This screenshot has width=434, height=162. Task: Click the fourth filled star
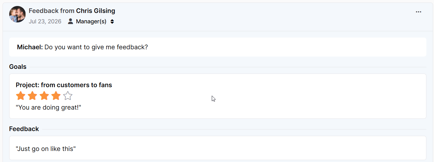[x=56, y=96]
